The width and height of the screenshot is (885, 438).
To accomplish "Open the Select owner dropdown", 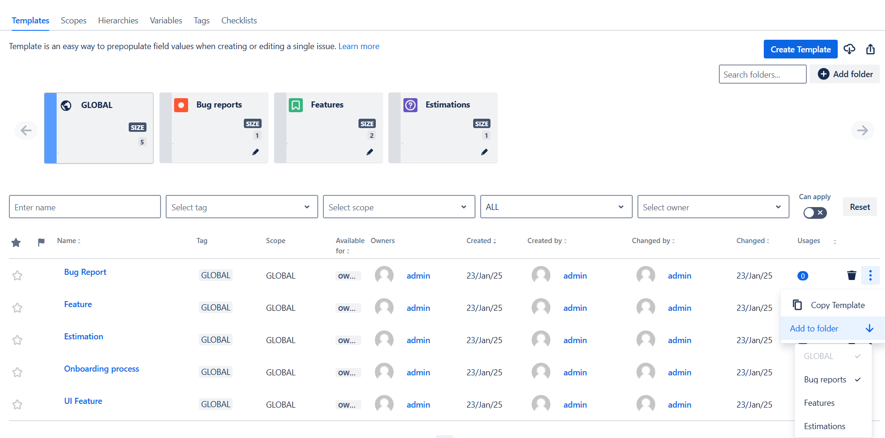I will point(713,207).
